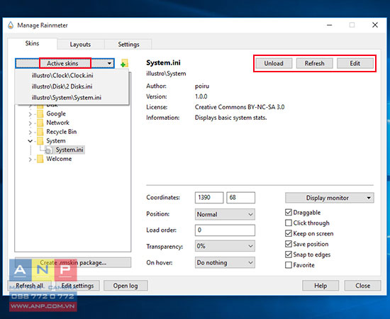This screenshot has height=319, width=390.
Task: Open the Display monitor dropdown
Action: tap(329, 198)
